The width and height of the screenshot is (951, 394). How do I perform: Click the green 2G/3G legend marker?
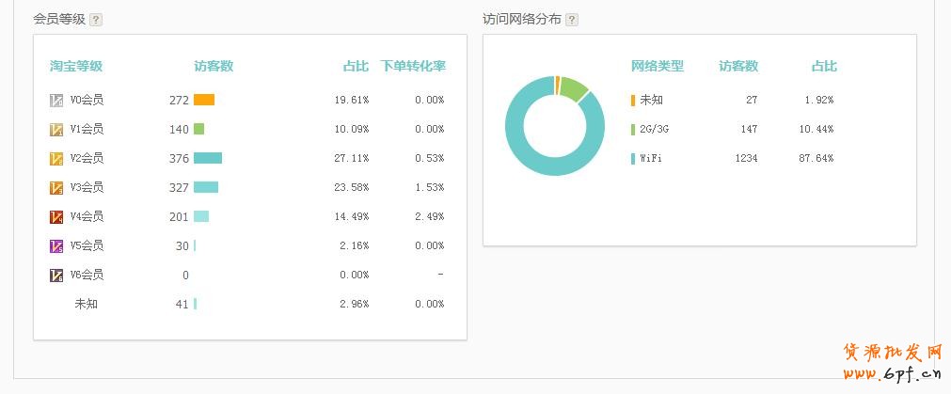(x=633, y=129)
